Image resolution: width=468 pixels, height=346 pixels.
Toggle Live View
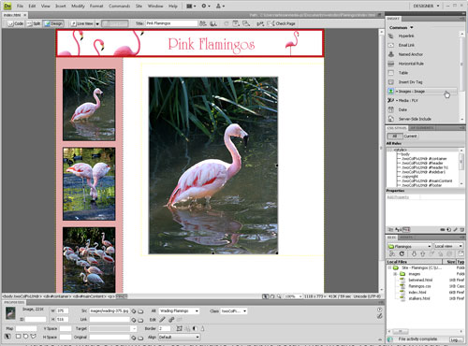coord(82,23)
